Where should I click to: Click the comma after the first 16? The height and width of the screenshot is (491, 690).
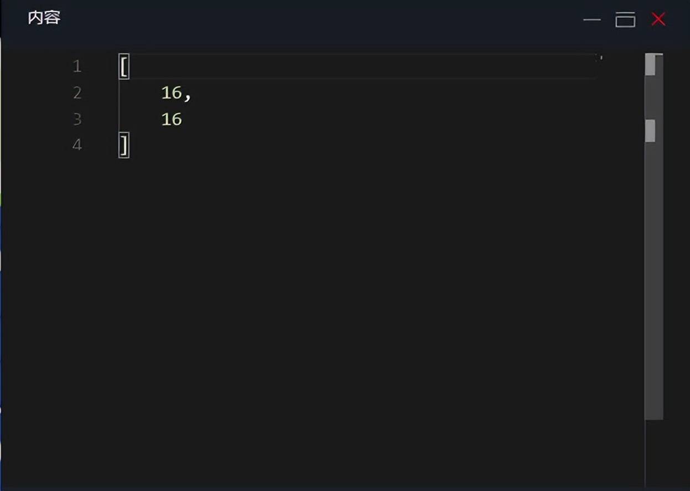tap(188, 95)
